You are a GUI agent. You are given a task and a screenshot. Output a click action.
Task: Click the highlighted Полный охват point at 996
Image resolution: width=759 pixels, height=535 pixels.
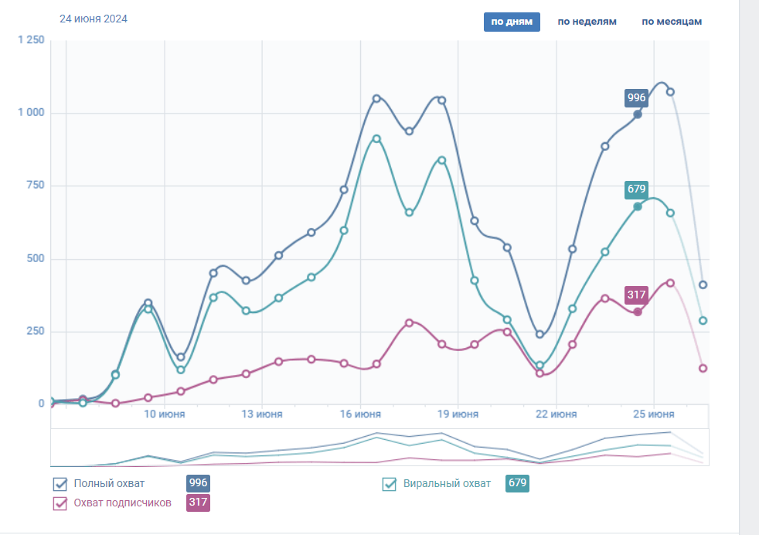pos(638,114)
